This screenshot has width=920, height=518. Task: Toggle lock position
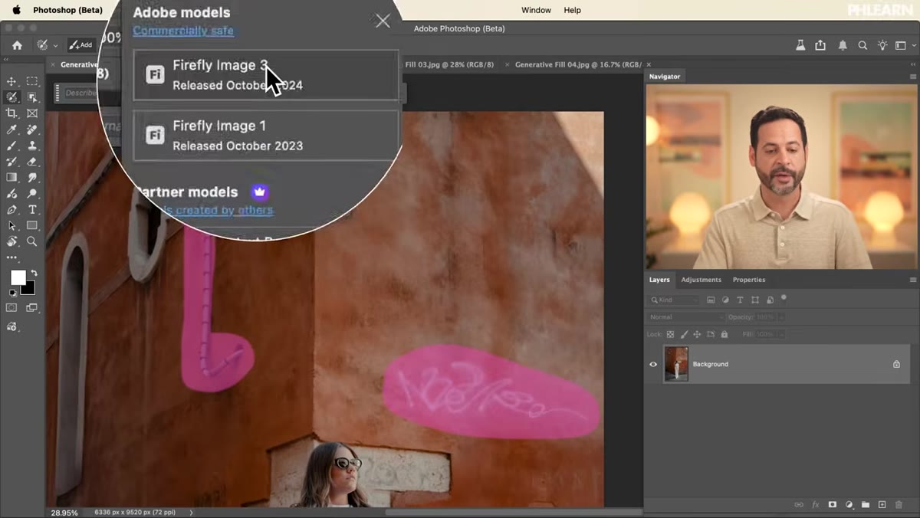pyautogui.click(x=697, y=334)
